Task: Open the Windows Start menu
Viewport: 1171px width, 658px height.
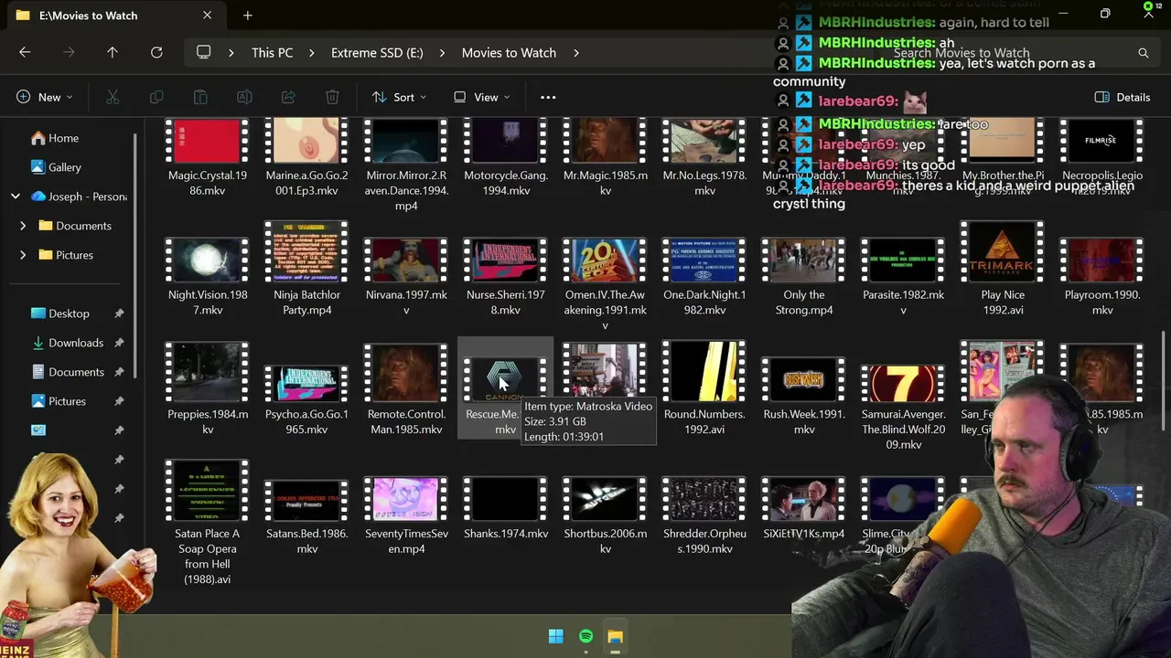Action: tap(555, 636)
